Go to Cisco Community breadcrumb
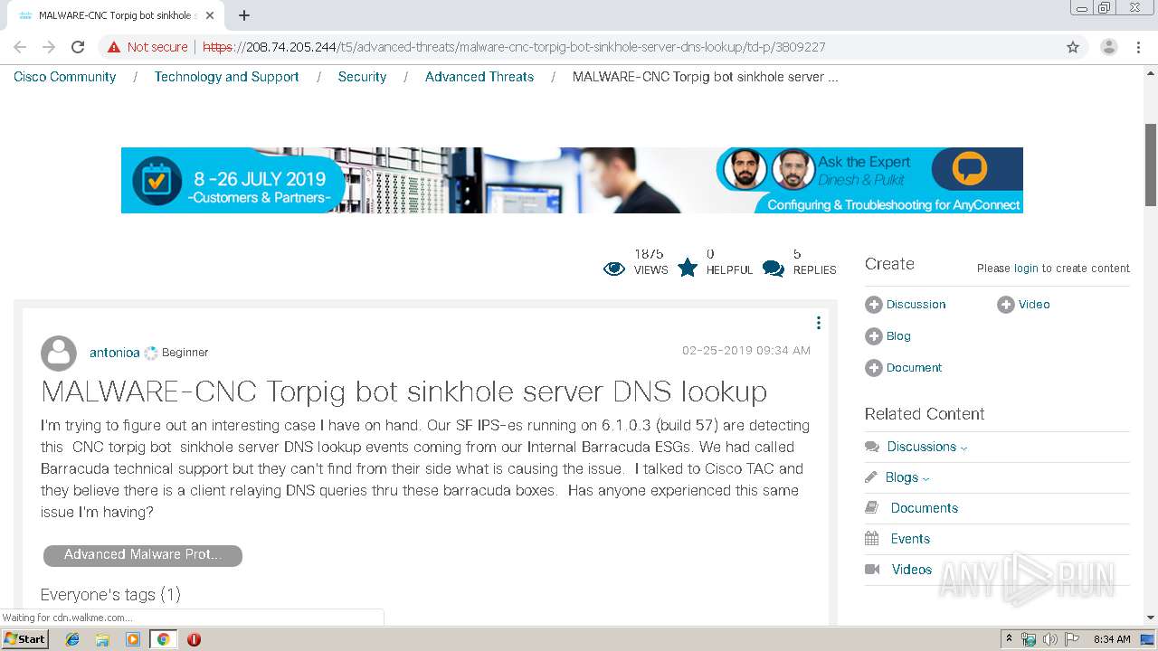Viewport: 1158px width, 651px height. [64, 77]
